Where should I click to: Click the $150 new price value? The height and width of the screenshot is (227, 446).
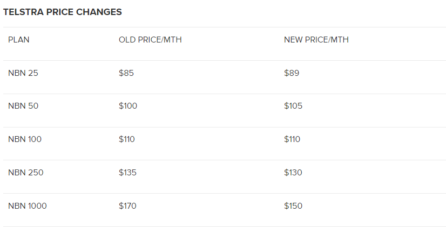click(x=293, y=205)
